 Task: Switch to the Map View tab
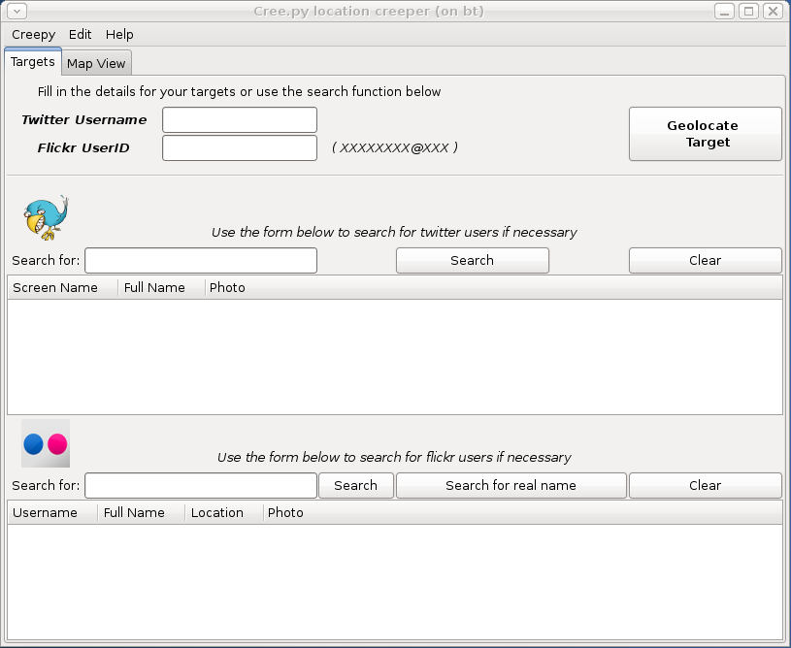(x=96, y=63)
